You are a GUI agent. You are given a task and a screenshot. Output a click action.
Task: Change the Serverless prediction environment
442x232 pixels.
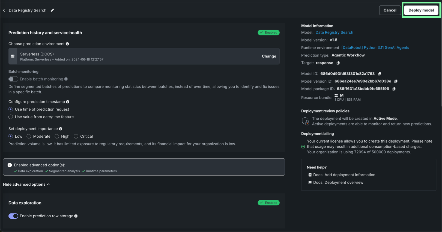pyautogui.click(x=269, y=56)
